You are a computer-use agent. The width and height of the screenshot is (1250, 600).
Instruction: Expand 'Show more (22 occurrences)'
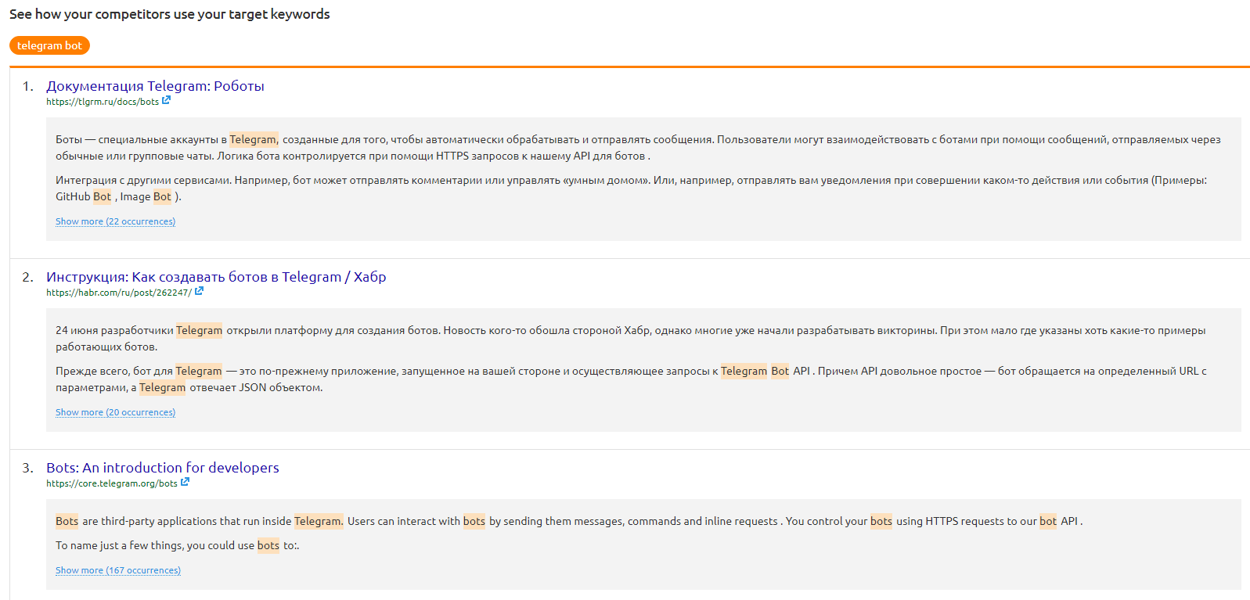pyautogui.click(x=115, y=221)
